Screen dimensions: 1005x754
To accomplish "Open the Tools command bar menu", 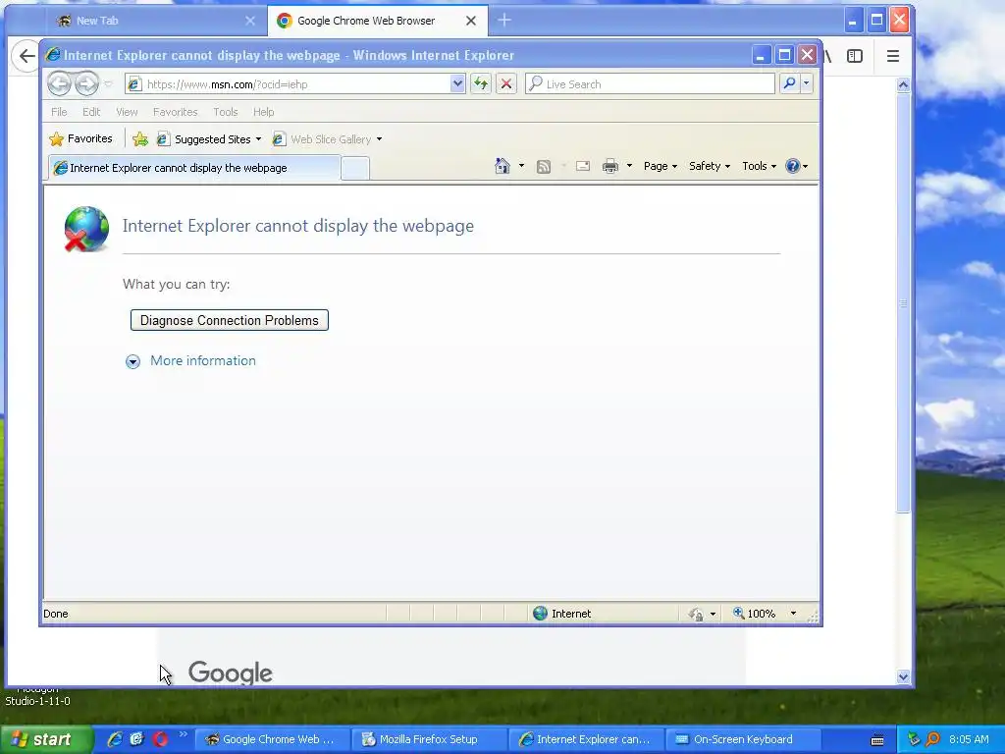I will [759, 166].
